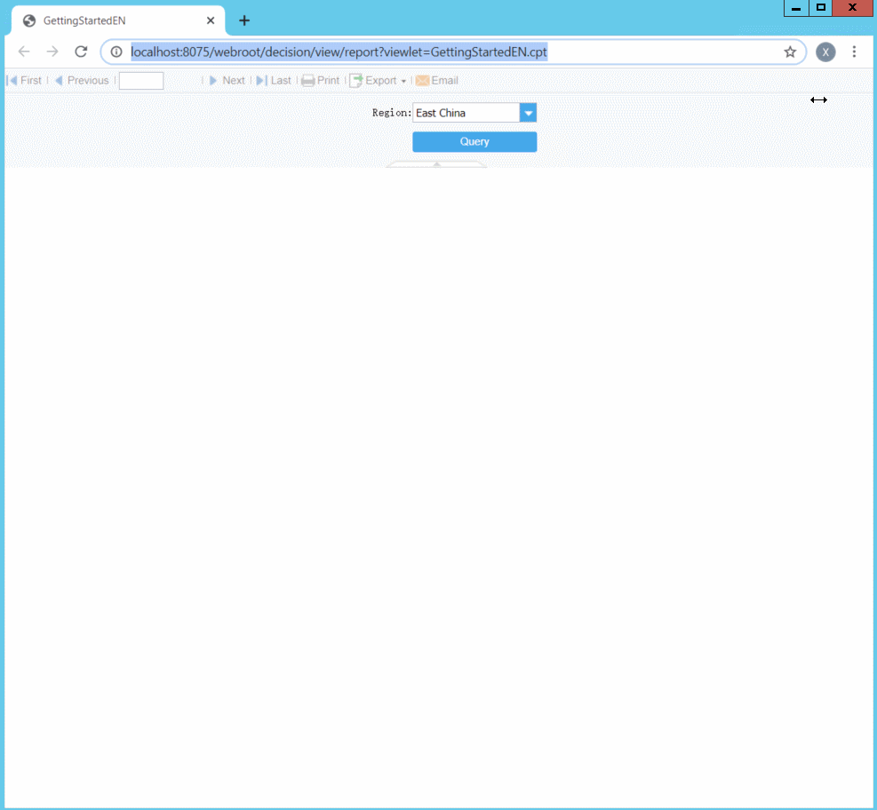
Task: Run the Query for East China
Action: coord(474,141)
